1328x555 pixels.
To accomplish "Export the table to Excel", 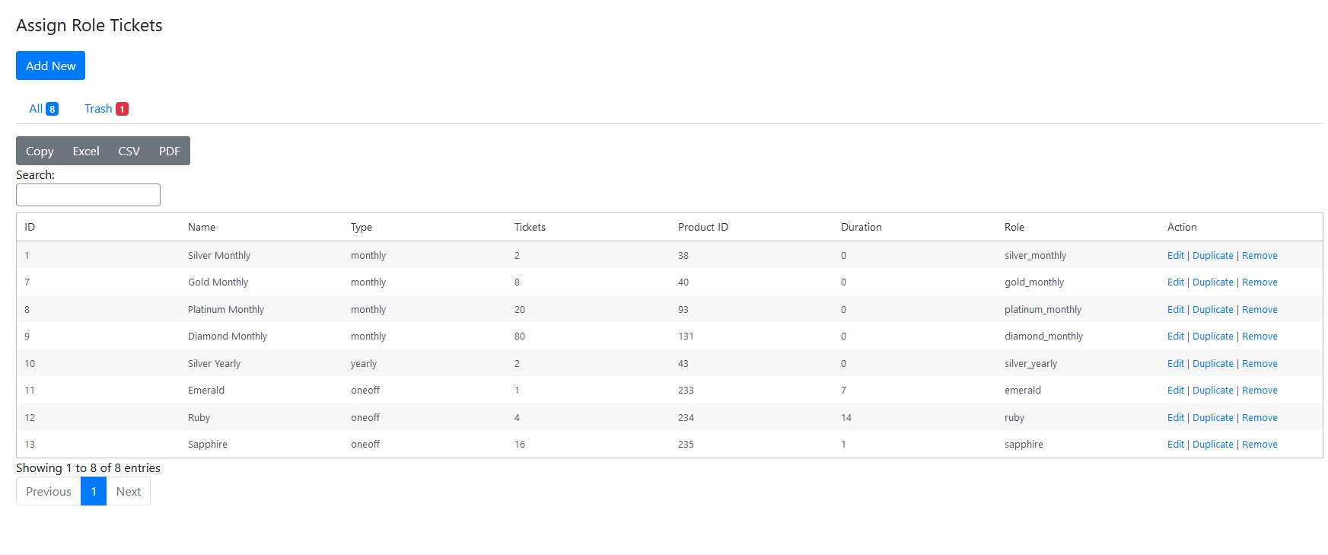I will click(x=86, y=151).
